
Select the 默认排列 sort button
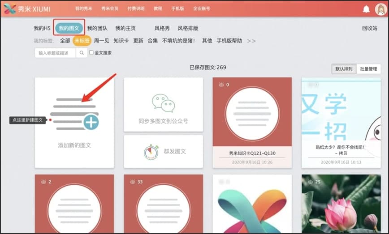[344, 69]
